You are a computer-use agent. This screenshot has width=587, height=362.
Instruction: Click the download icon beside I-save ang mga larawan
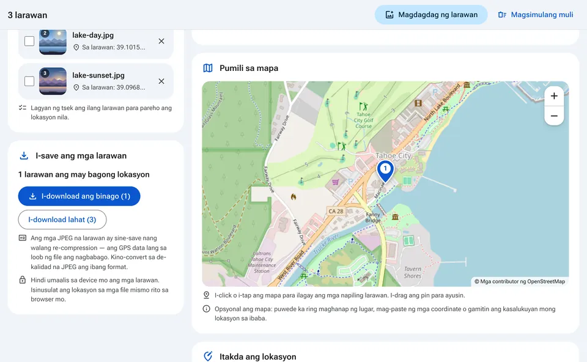click(24, 156)
